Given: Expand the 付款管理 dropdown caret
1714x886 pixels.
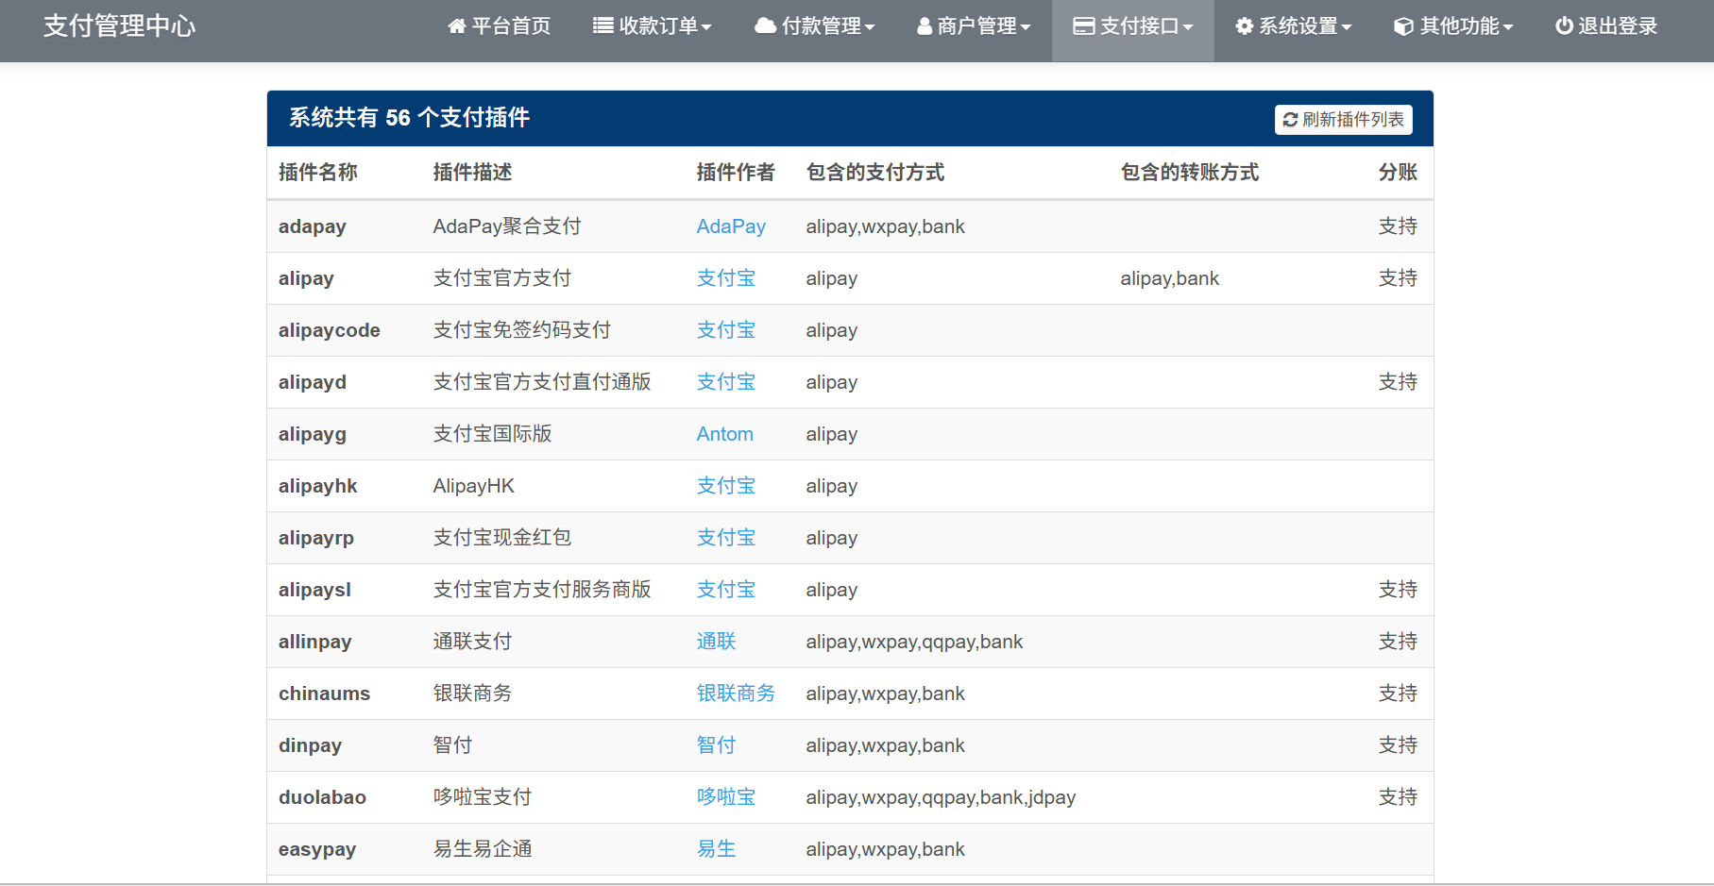Looking at the screenshot, I should [x=870, y=27].
